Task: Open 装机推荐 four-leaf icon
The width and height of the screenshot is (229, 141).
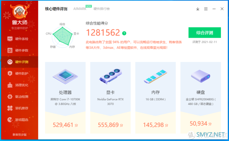Action: click(x=10, y=108)
